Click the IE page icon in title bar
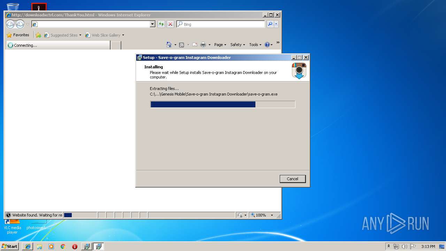Viewport: 446px width, 251px height. 8,15
